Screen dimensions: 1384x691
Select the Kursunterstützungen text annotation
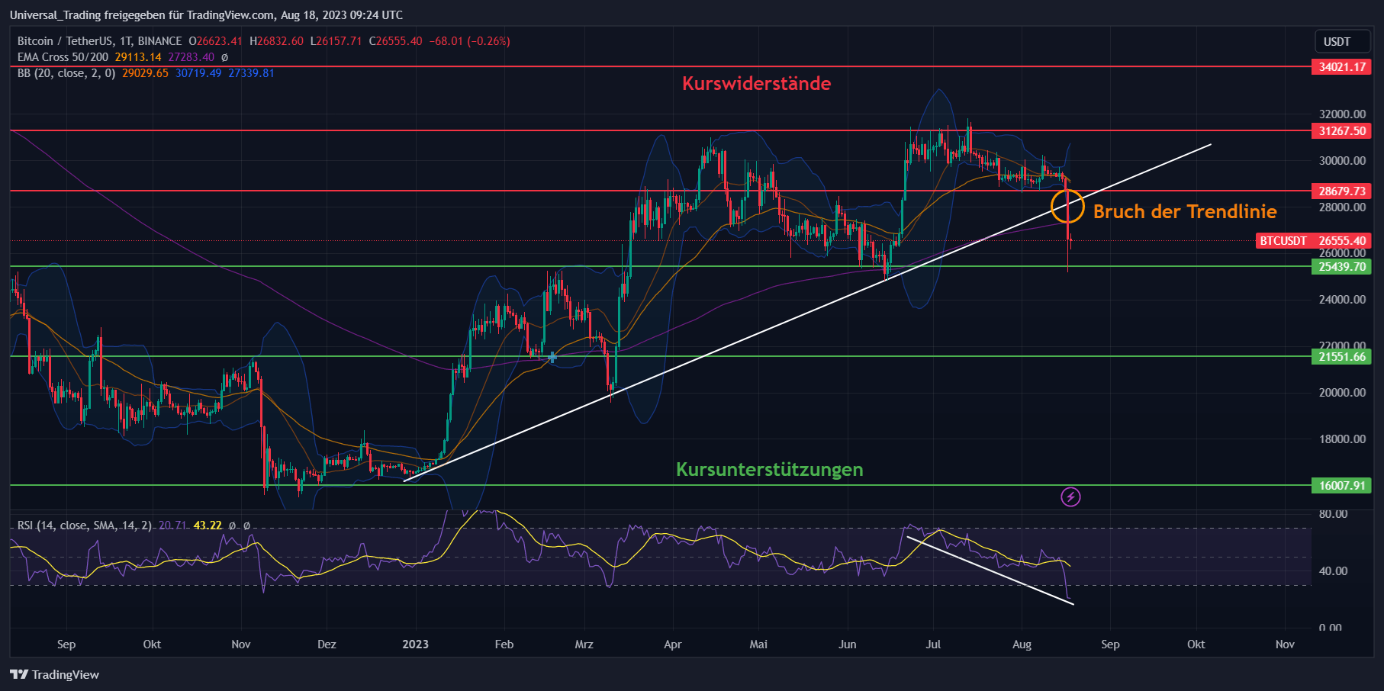[x=770, y=469]
